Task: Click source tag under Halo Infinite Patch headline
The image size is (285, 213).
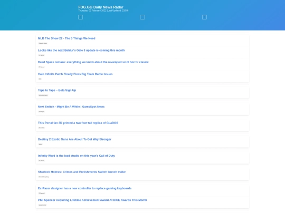Action: tap(40, 79)
